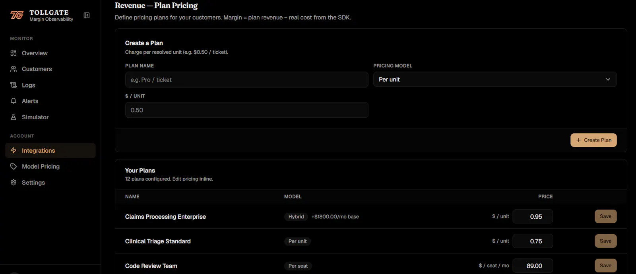Image resolution: width=636 pixels, height=274 pixels.
Task: Click the Customers people icon
Action: point(14,69)
